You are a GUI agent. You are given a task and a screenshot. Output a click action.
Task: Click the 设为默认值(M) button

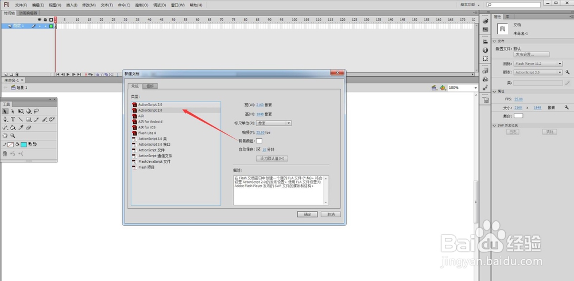[x=272, y=158]
